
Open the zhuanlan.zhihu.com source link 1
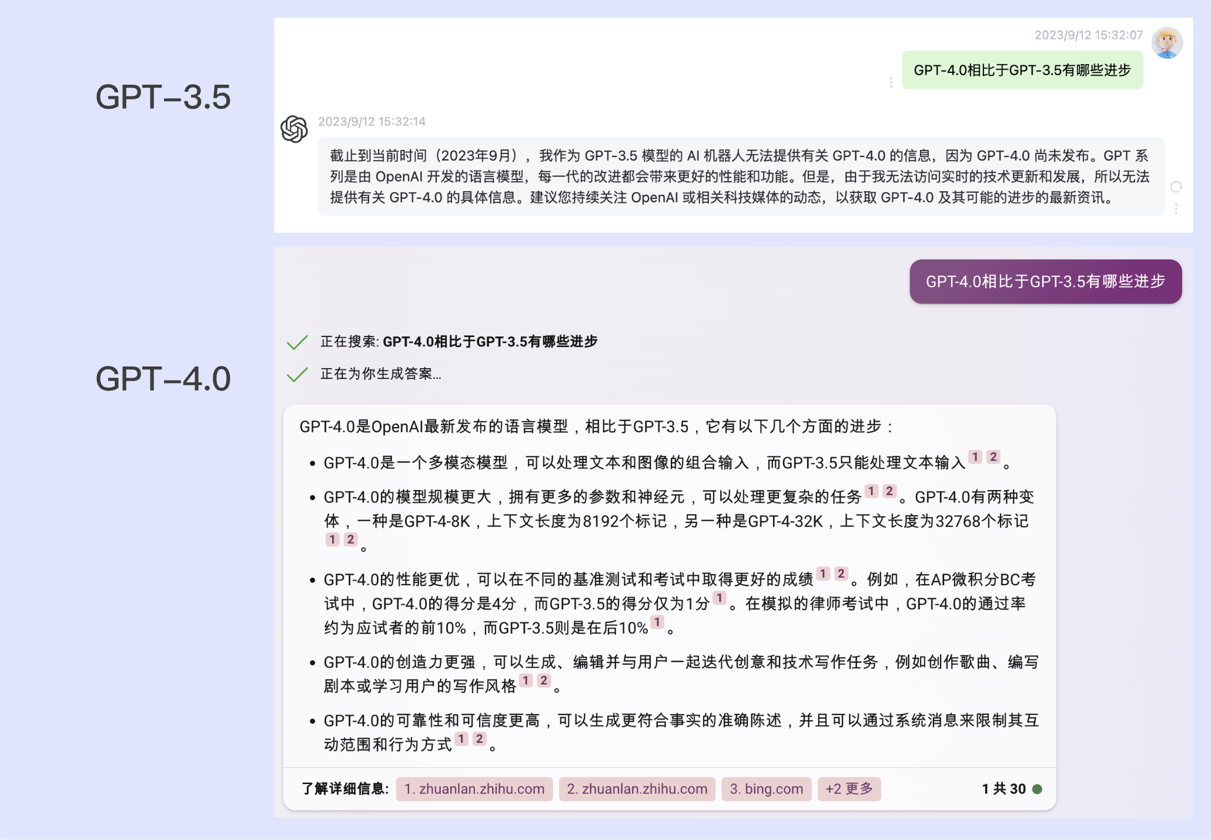coord(474,789)
